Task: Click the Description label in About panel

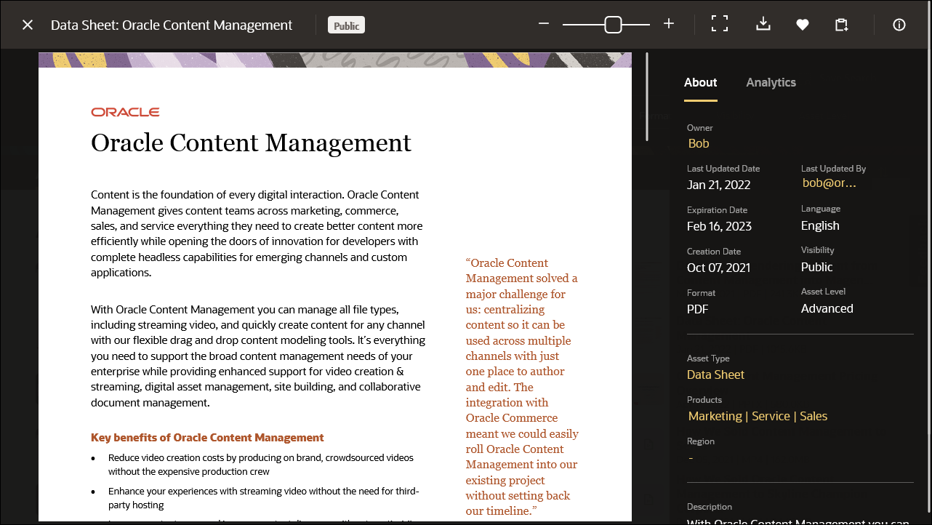Action: click(x=710, y=507)
